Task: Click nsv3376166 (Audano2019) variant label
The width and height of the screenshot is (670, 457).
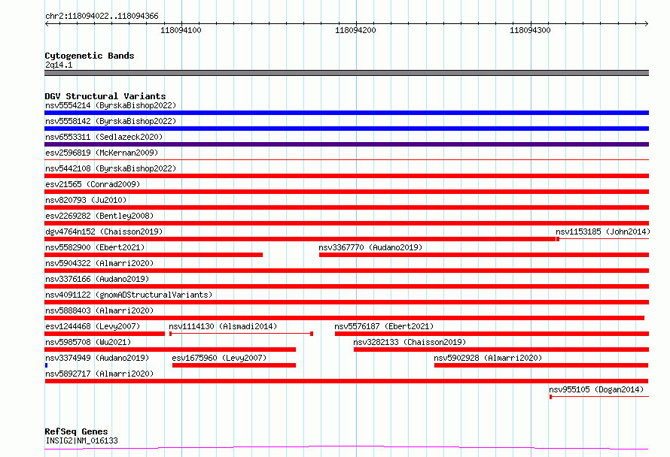Action: [x=97, y=279]
